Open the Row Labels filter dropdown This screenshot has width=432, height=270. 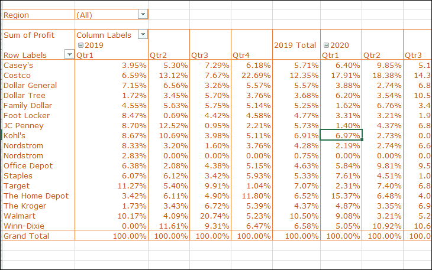(69, 54)
